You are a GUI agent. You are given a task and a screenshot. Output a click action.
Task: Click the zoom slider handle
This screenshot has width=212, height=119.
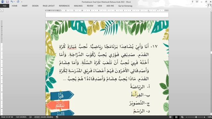click(196, 117)
